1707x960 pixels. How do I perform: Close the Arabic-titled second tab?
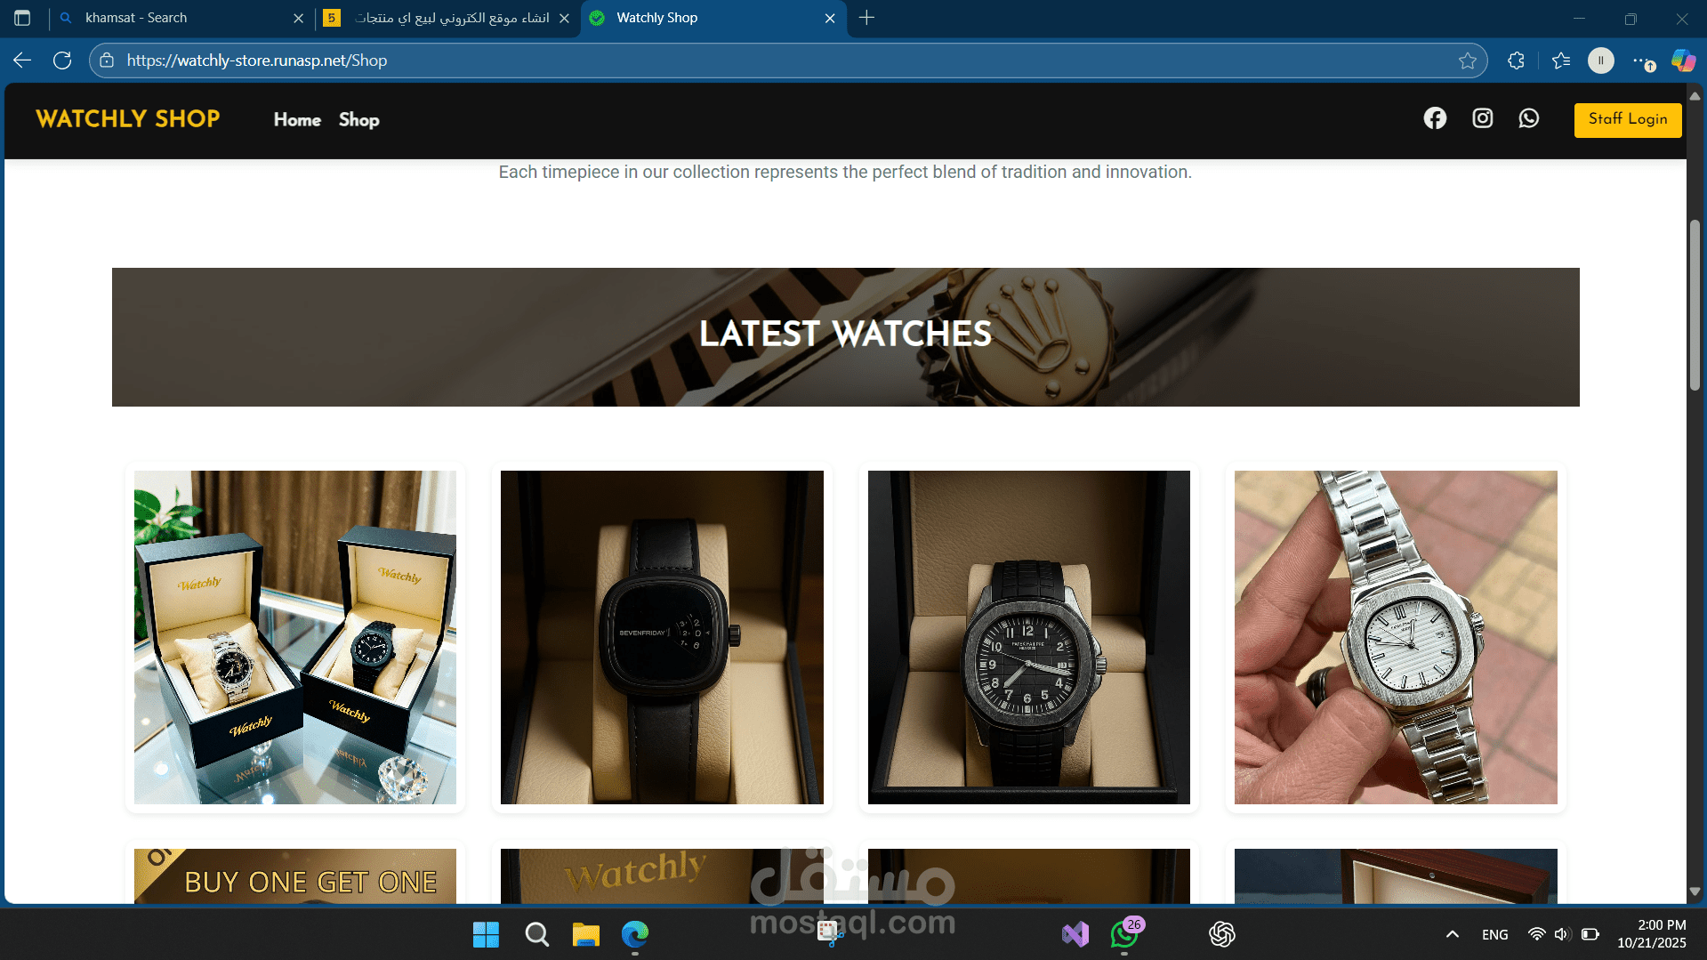tap(564, 18)
